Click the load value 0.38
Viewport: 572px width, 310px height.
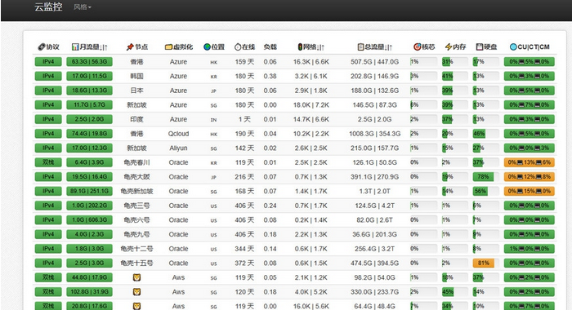[x=270, y=76]
